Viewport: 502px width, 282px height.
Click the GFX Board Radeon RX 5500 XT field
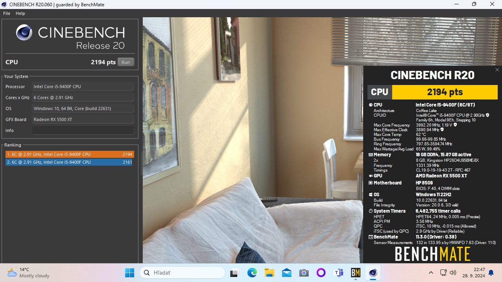pos(83,119)
